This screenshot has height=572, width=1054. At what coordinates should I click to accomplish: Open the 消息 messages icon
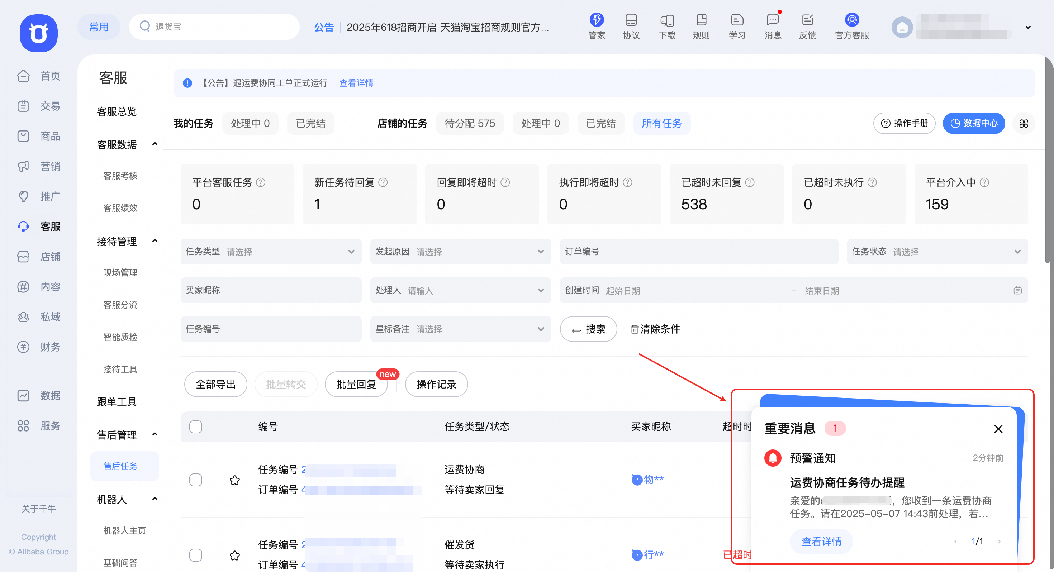tap(773, 27)
